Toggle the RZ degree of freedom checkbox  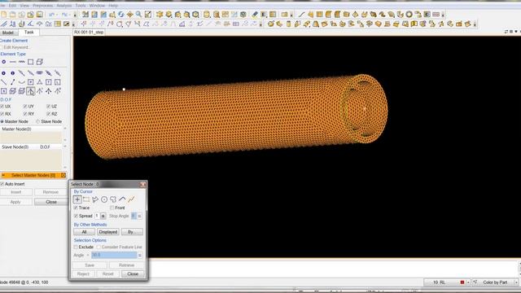pos(49,114)
